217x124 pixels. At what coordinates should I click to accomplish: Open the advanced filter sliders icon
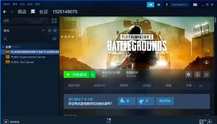tap(54, 39)
